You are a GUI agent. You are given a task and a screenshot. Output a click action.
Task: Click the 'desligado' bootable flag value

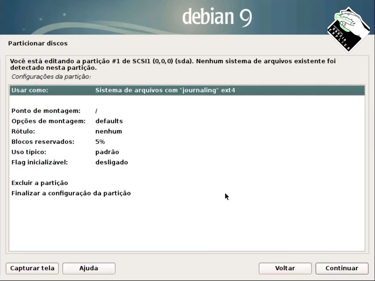(112, 162)
